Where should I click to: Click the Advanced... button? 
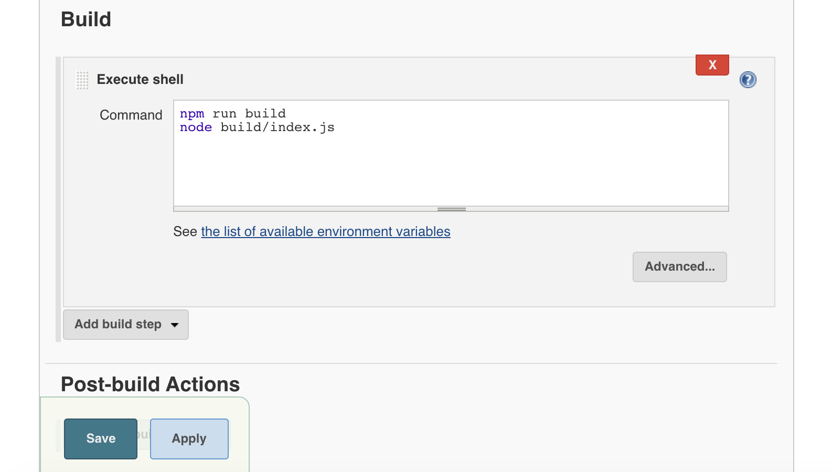coord(679,267)
